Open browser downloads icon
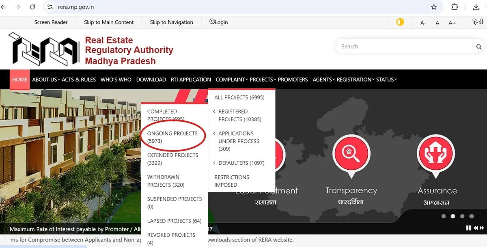Viewport: 487px width, 248px height. (x=476, y=7)
